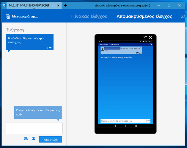This screenshot has width=187, height=148.
Task: Send message with Αποστολή button
Action: coord(51,139)
